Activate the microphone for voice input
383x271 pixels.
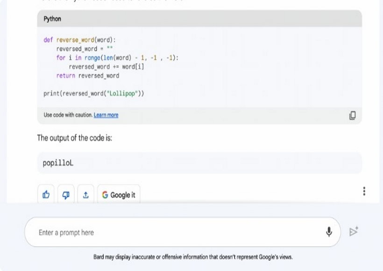pos(329,232)
